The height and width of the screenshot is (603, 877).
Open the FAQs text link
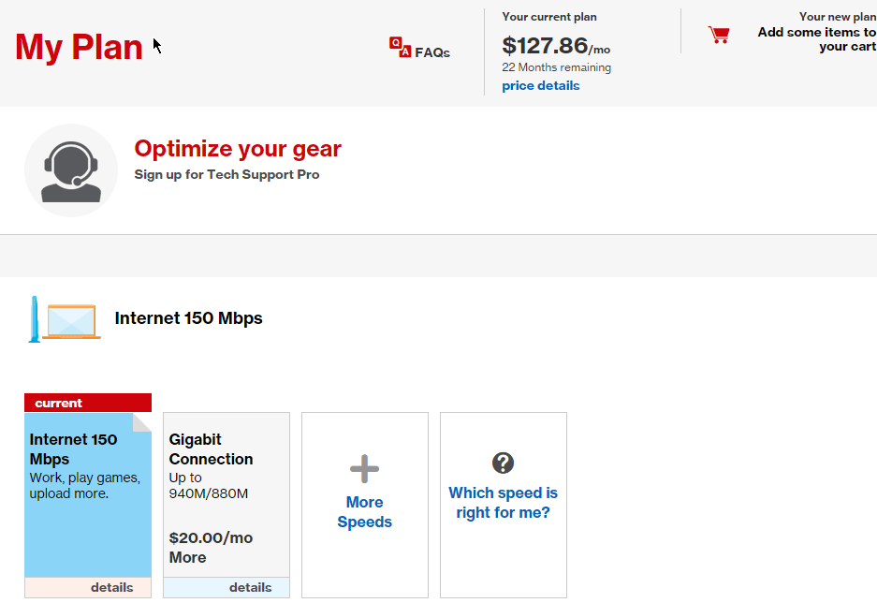[432, 52]
